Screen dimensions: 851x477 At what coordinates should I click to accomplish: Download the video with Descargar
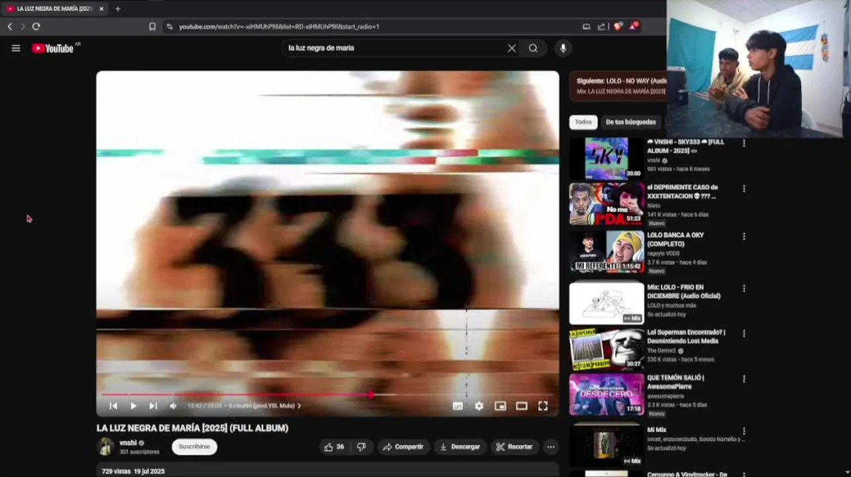[459, 447]
